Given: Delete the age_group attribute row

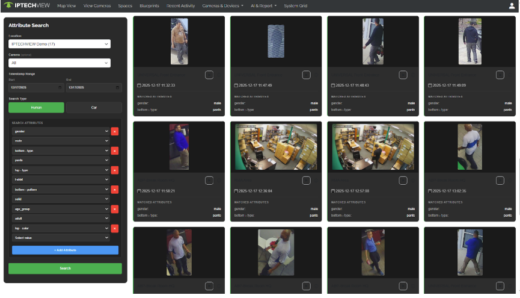Looking at the screenshot, I should (115, 209).
